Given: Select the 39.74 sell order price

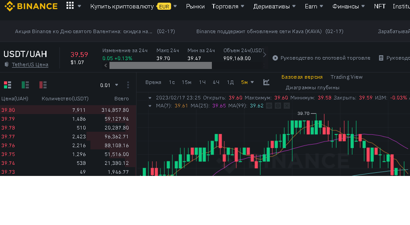Looking at the screenshot, I should click(x=8, y=163).
